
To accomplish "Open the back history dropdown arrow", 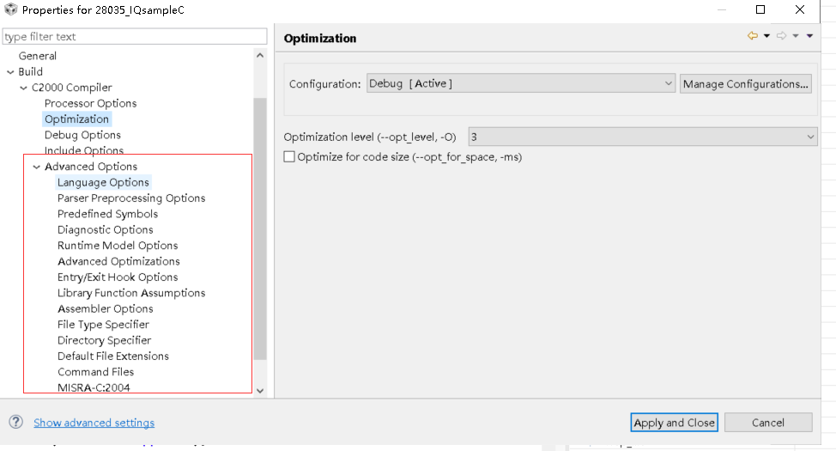I will 766,36.
